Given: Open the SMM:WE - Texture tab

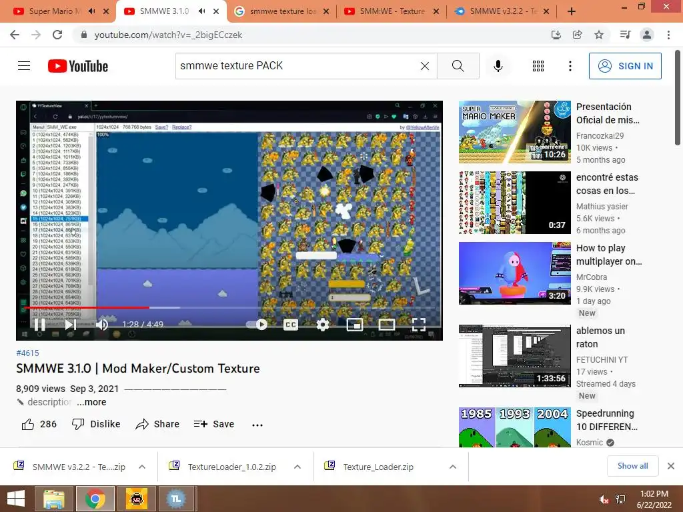Looking at the screenshot, I should [392, 11].
